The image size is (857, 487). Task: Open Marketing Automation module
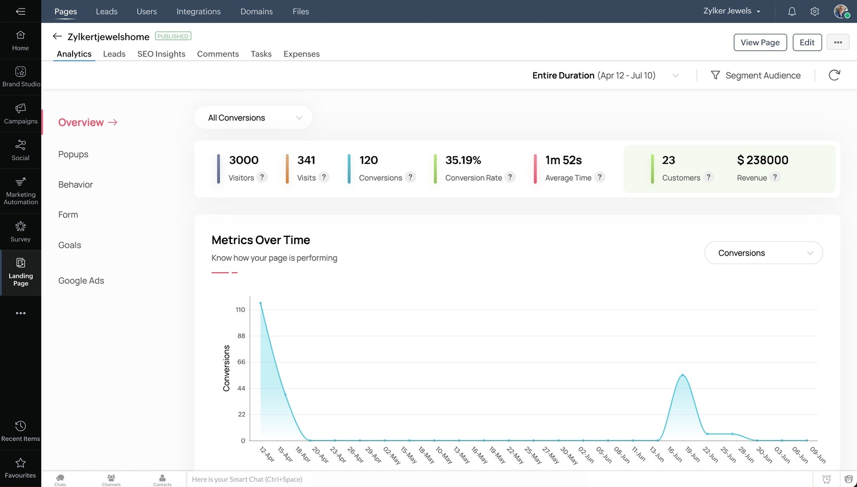(x=21, y=190)
